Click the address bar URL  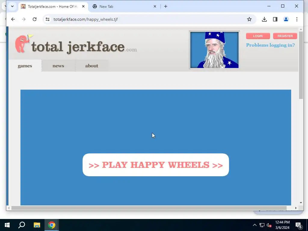85,19
